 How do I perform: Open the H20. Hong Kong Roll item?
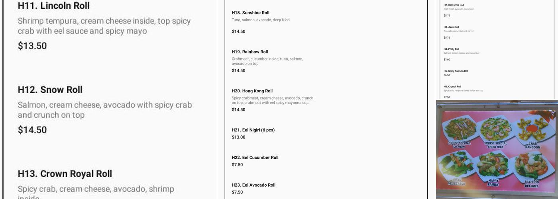pyautogui.click(x=252, y=91)
